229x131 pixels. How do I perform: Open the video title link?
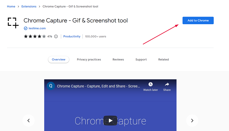pyautogui.click(x=98, y=86)
